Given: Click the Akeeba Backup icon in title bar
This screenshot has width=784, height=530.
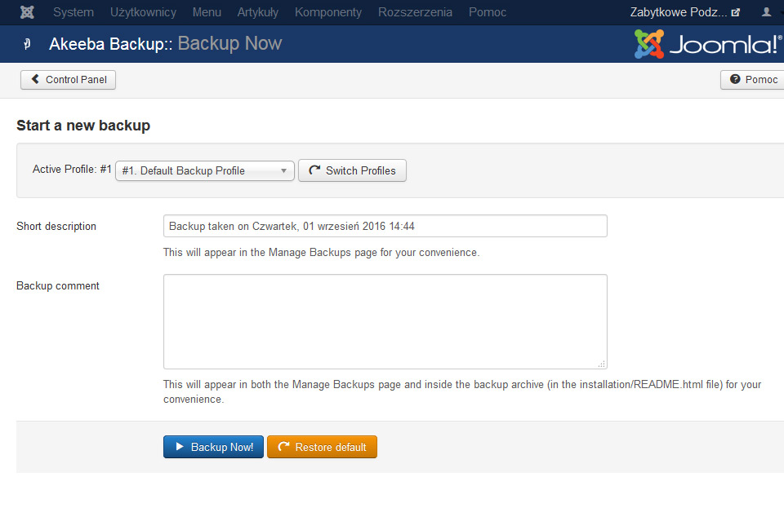Looking at the screenshot, I should 28,44.
